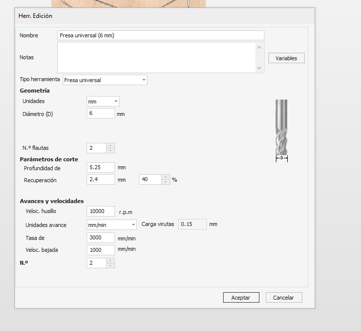361x331 pixels.
Task: Increase N.º flautas with up arrow
Action: (111, 146)
